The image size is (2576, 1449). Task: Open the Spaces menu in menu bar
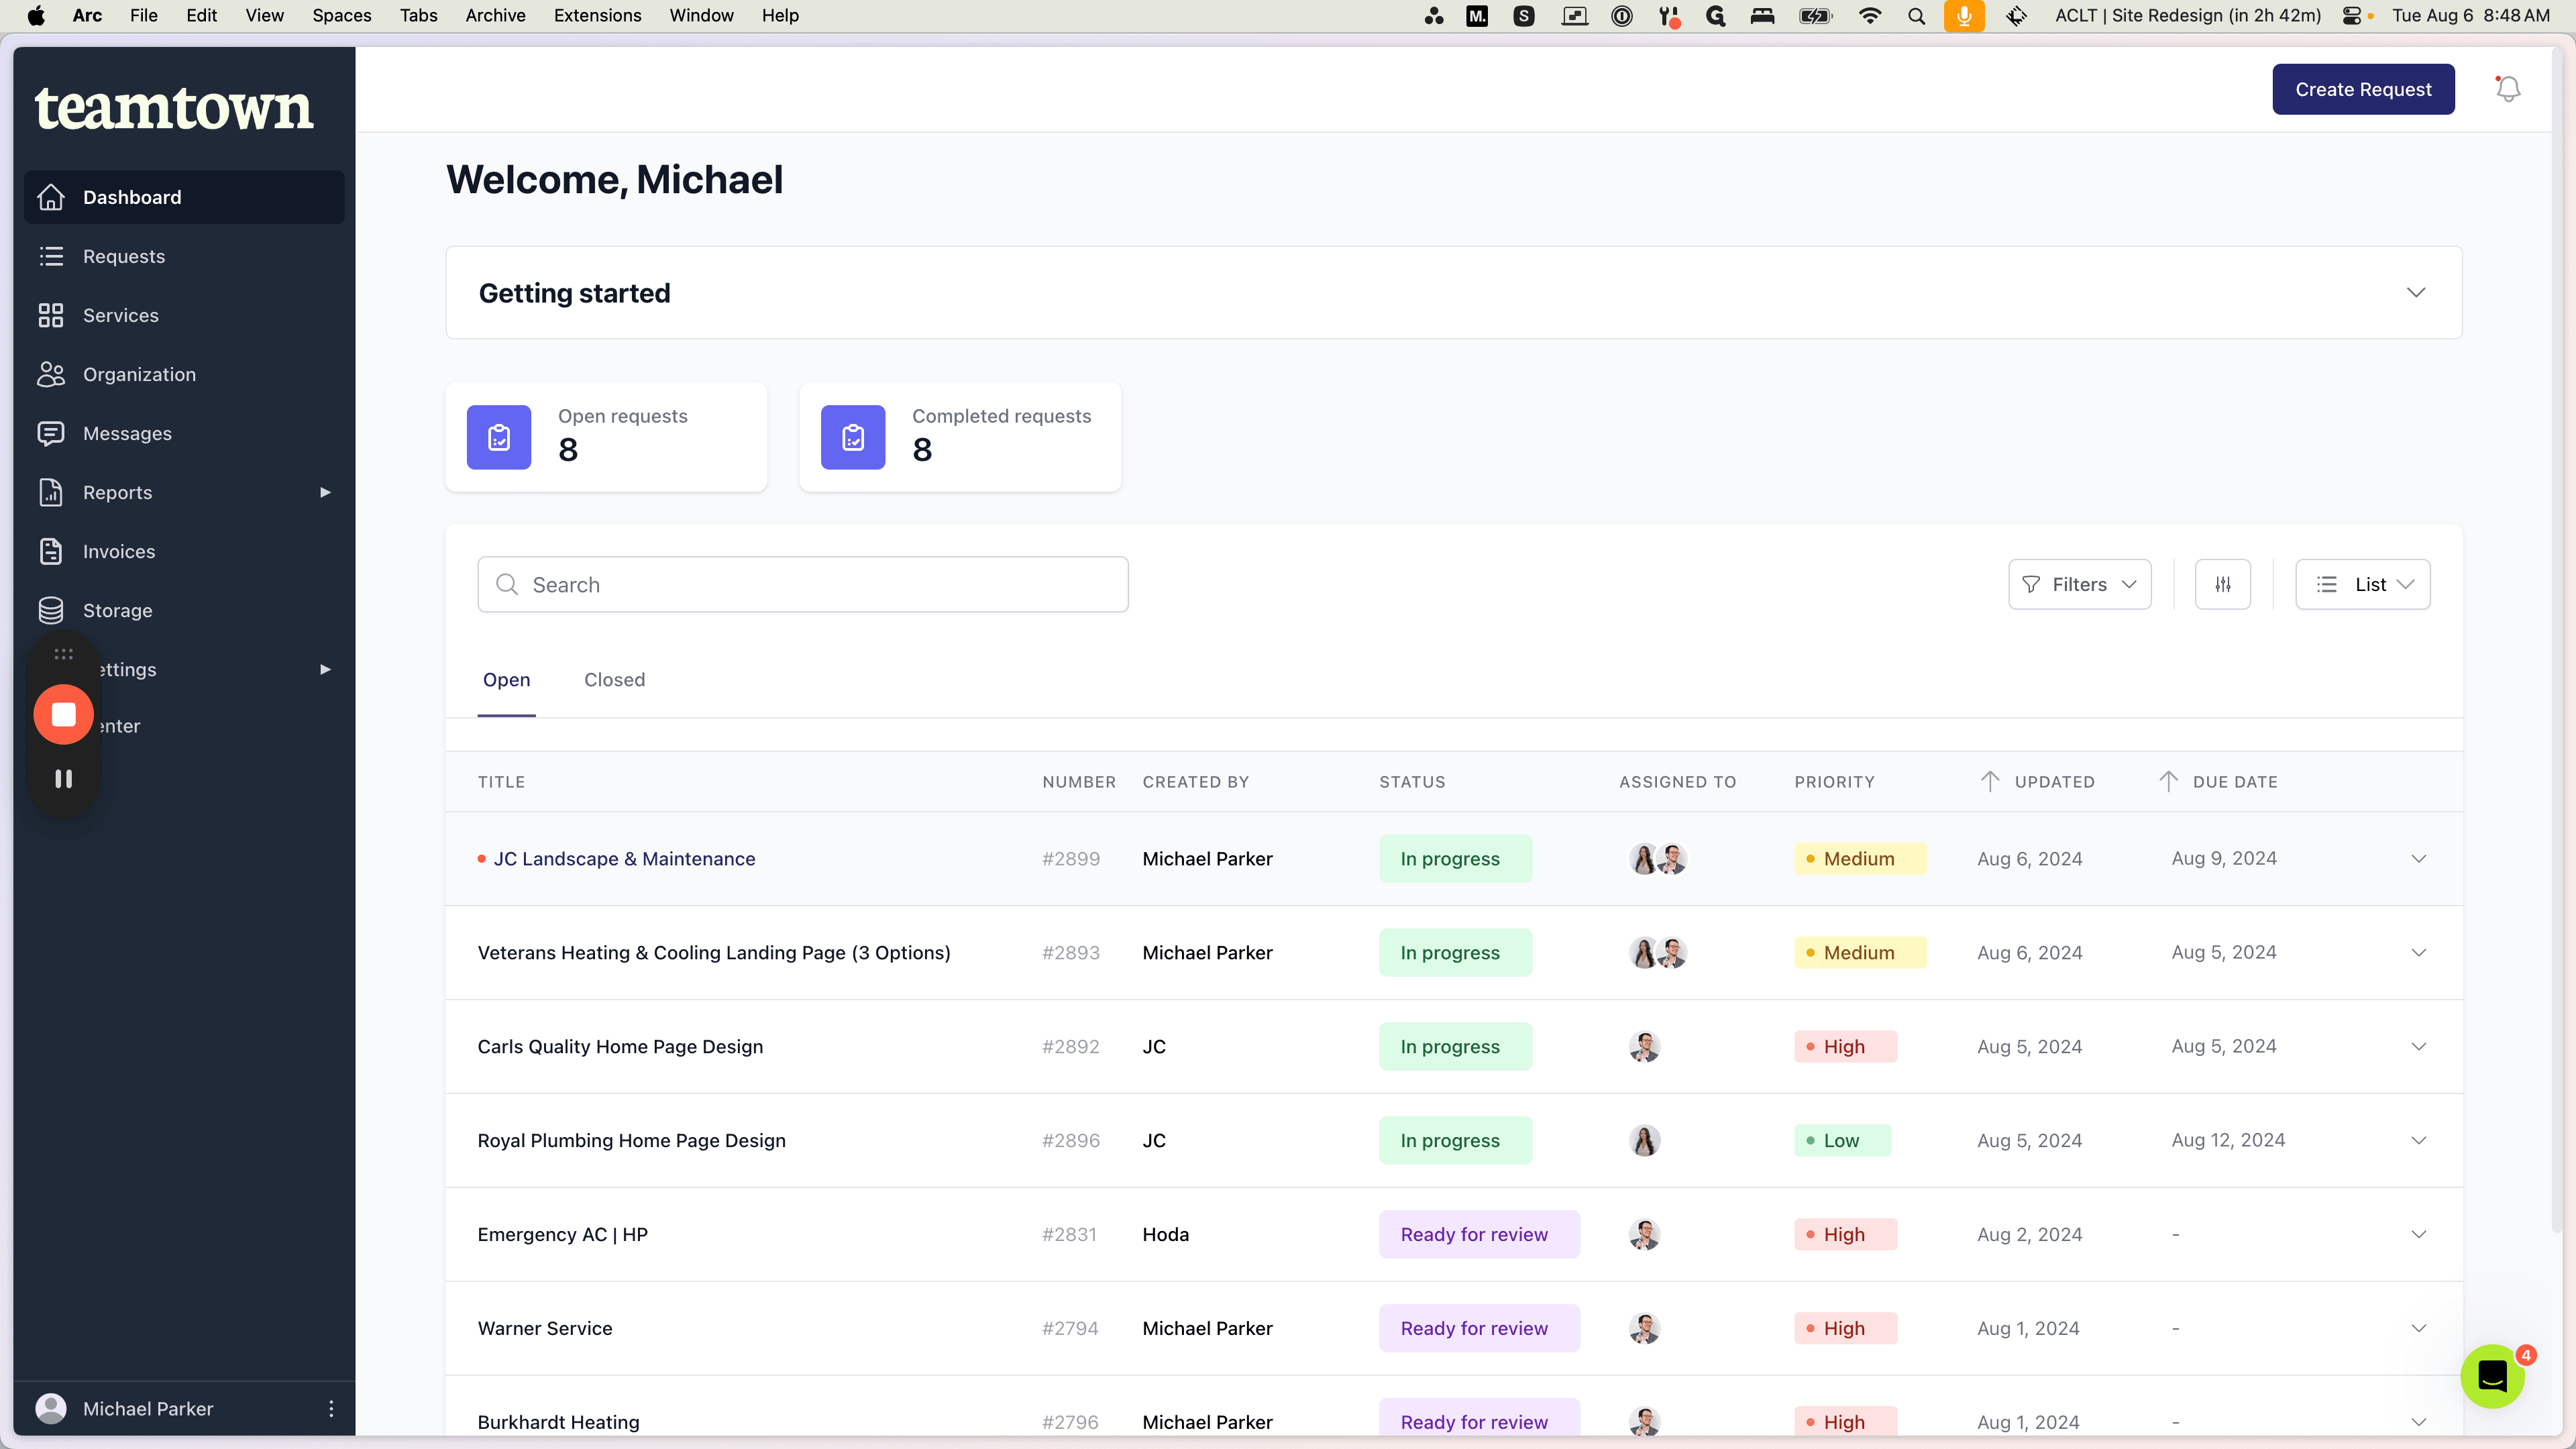[342, 15]
